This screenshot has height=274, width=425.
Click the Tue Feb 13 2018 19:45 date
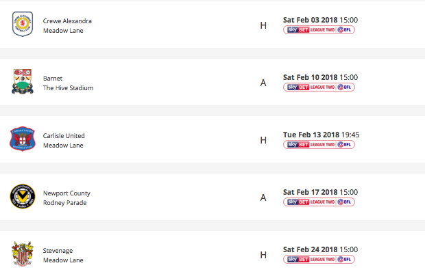(x=321, y=135)
